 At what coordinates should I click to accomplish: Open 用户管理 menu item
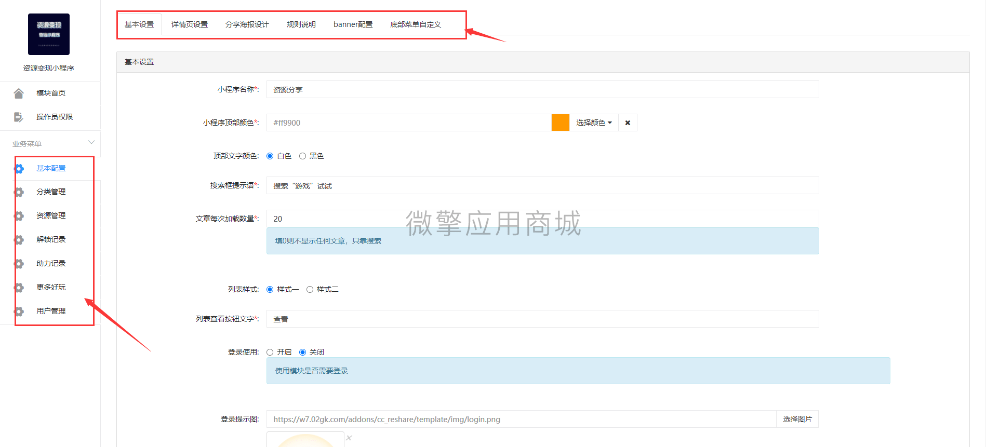coord(50,311)
